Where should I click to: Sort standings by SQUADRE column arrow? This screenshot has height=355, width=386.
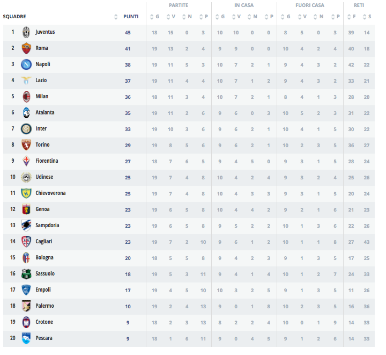pyautogui.click(x=116, y=17)
